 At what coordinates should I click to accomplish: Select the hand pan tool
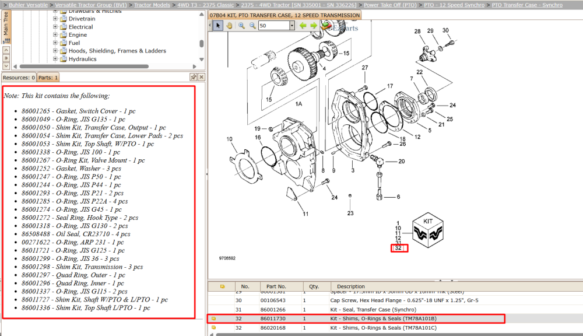229,26
